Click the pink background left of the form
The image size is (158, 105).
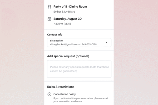[x=22, y=52]
